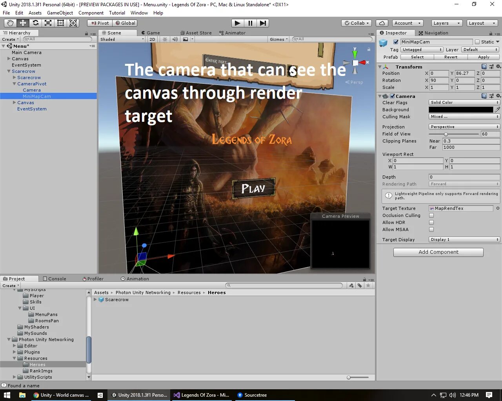
Task: Select the Rotate tool
Action: [35, 23]
